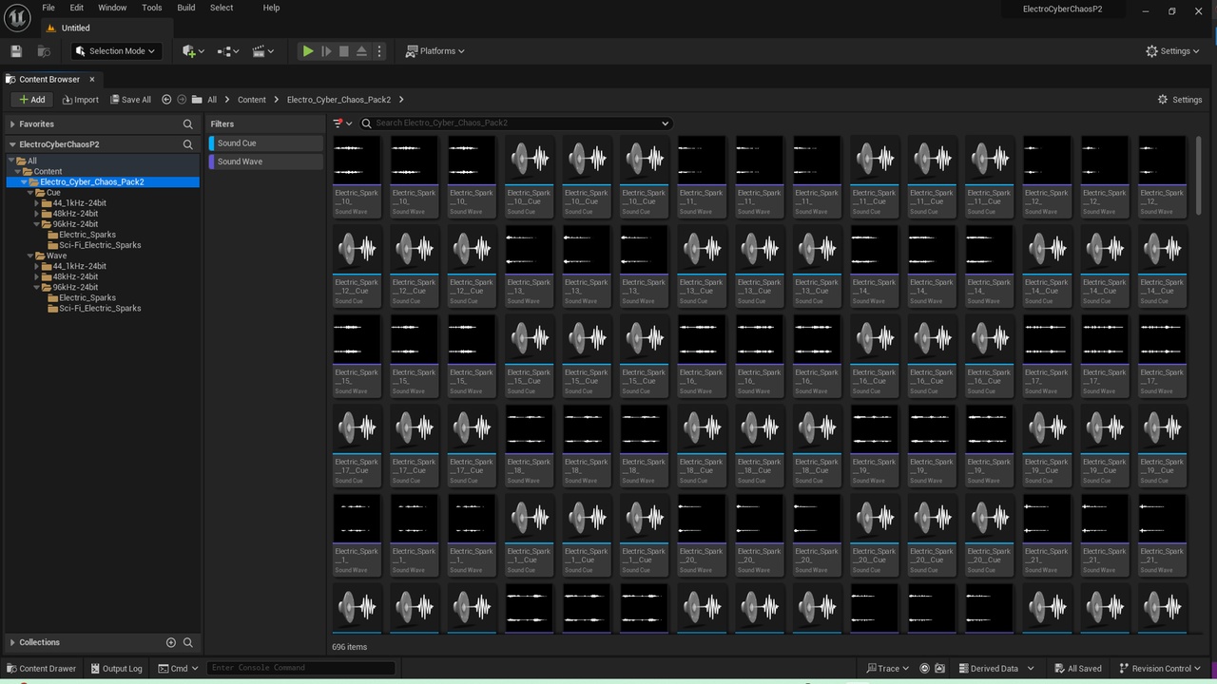Screen dimensions: 1217x684
Task: Open the quick add content dropdown
Action: click(193, 51)
